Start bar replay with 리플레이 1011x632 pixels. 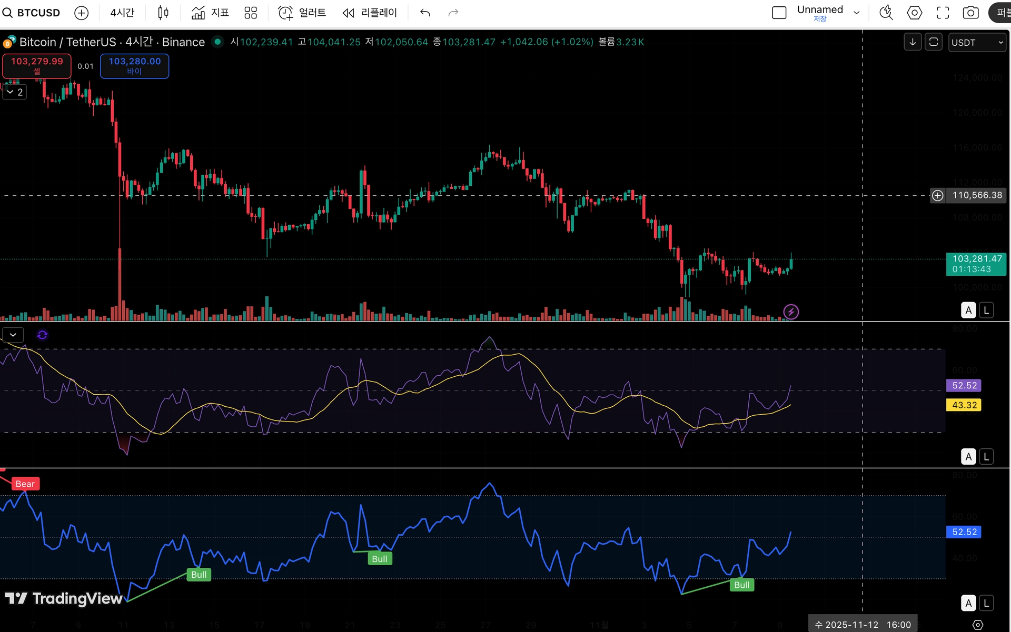click(x=370, y=13)
